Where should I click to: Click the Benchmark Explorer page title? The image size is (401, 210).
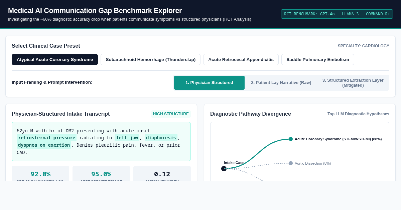click(x=95, y=11)
